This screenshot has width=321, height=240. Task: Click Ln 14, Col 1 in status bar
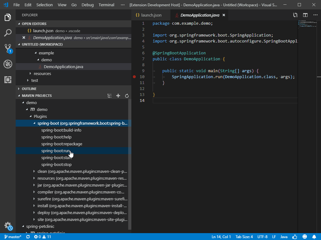pyautogui.click(x=221, y=237)
